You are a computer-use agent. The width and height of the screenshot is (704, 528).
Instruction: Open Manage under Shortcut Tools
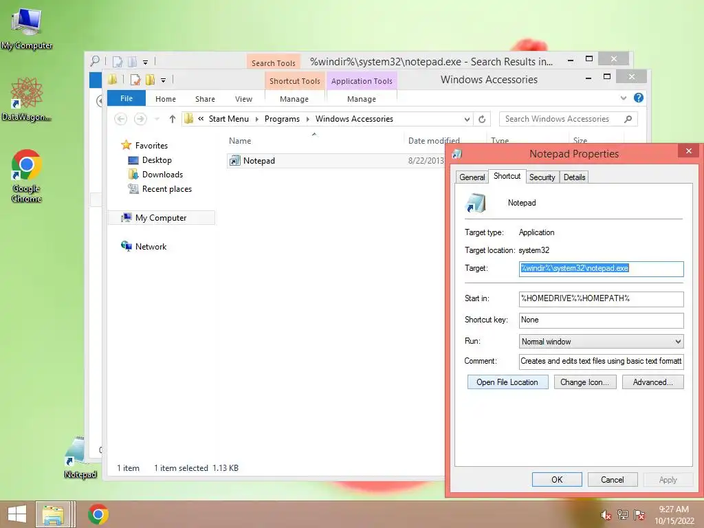pos(294,99)
